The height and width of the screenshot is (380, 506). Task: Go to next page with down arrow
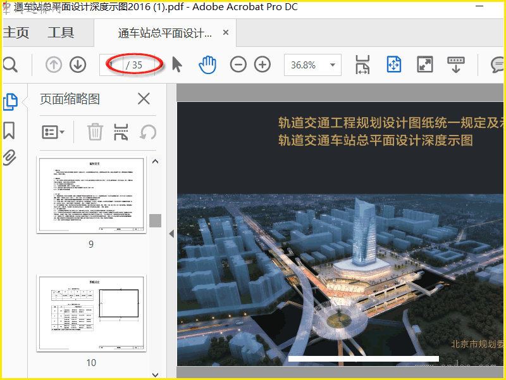click(78, 65)
